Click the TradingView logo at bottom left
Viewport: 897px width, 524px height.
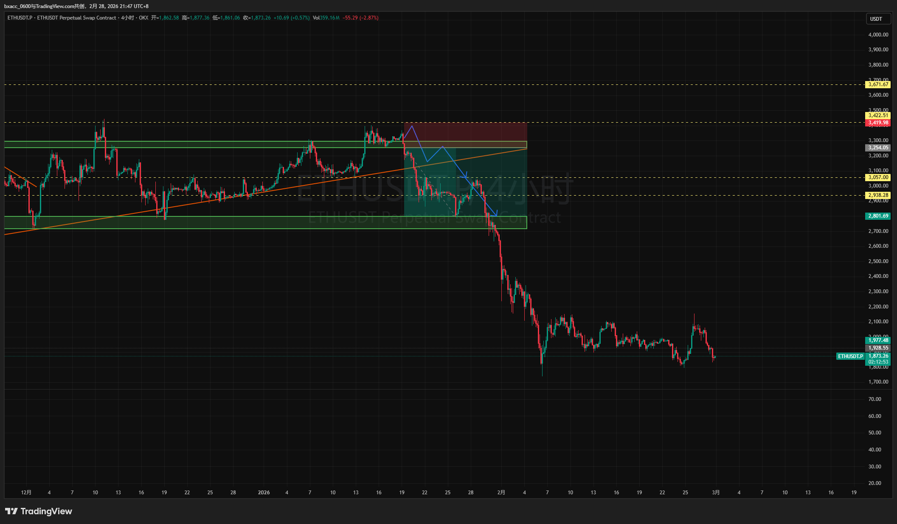tap(39, 511)
